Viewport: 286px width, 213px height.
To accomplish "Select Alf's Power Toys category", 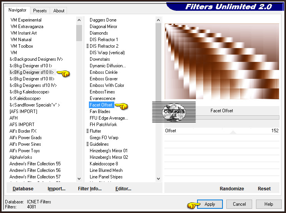I will click(25, 151).
